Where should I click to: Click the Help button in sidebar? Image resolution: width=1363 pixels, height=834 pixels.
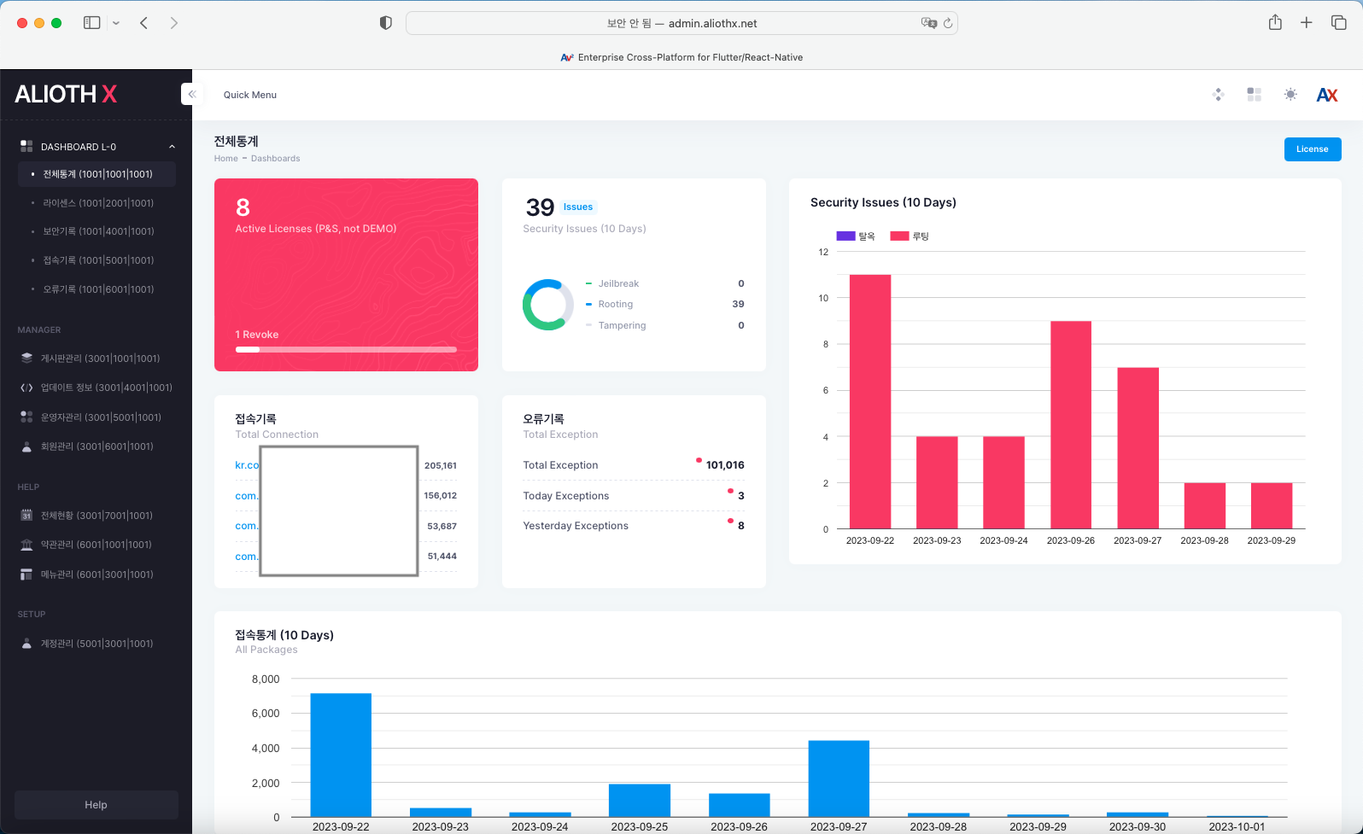point(97,805)
